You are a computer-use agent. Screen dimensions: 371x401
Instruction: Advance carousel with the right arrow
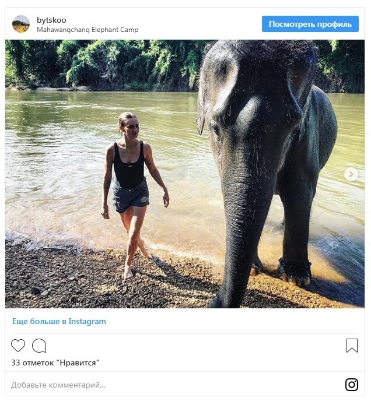tap(351, 174)
